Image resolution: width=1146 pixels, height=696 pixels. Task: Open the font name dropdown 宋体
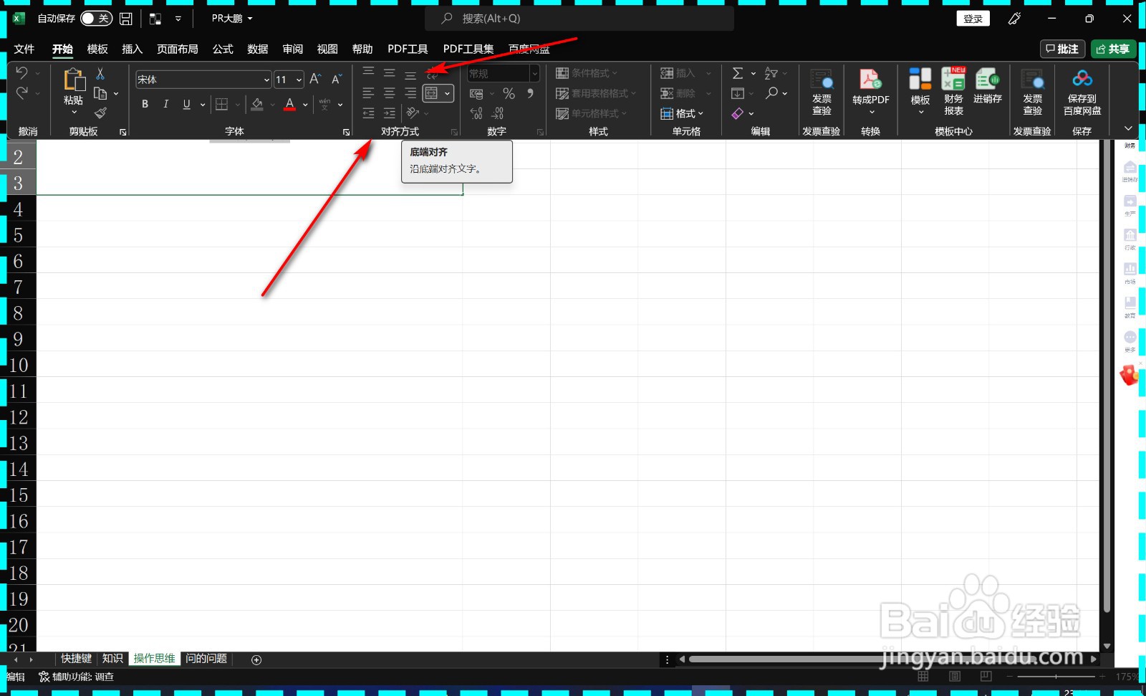[266, 80]
